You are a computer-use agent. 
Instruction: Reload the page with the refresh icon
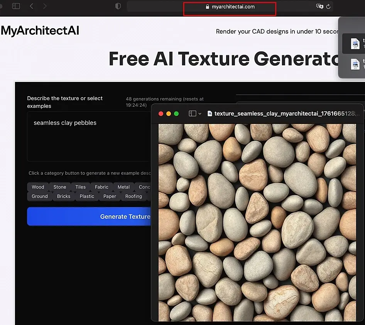coord(328,7)
